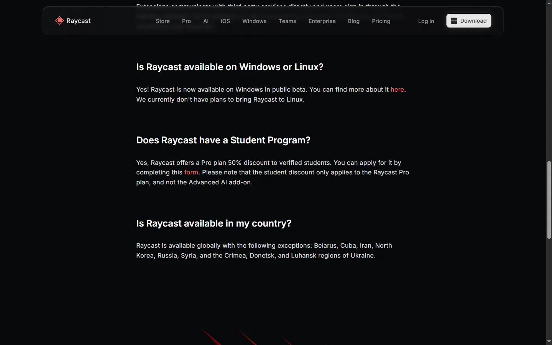Click heading 'Is Raycast available on Windows or Linux?'
The image size is (552, 345).
click(230, 67)
